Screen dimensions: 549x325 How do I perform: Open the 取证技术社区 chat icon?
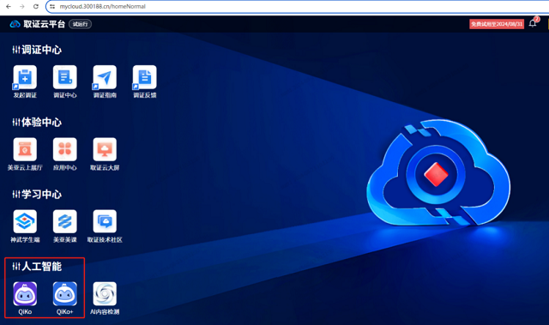tap(105, 221)
